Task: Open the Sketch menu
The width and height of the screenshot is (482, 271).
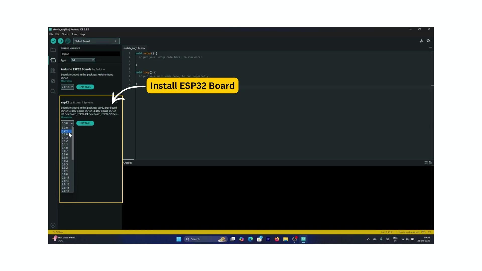Action: (66, 34)
